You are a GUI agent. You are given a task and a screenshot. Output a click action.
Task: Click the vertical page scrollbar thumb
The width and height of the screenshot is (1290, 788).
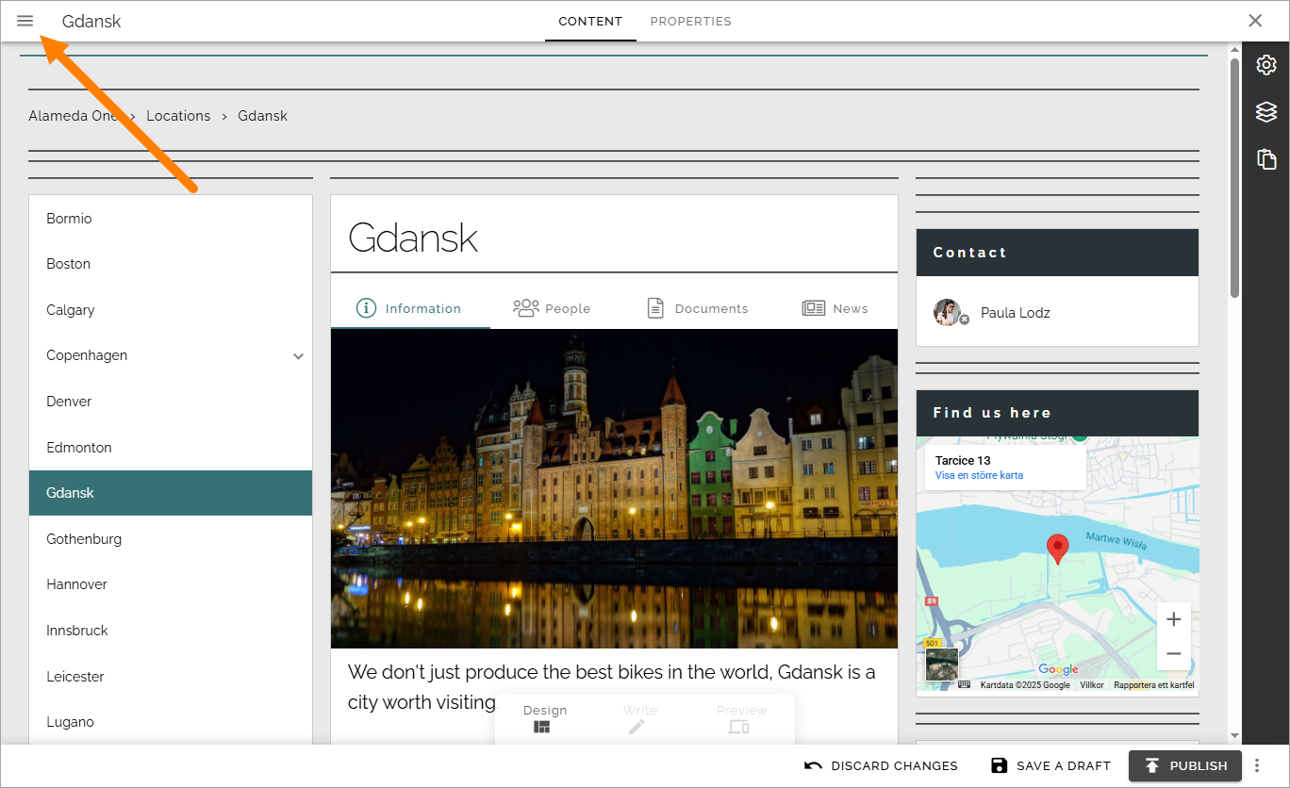[x=1234, y=177]
